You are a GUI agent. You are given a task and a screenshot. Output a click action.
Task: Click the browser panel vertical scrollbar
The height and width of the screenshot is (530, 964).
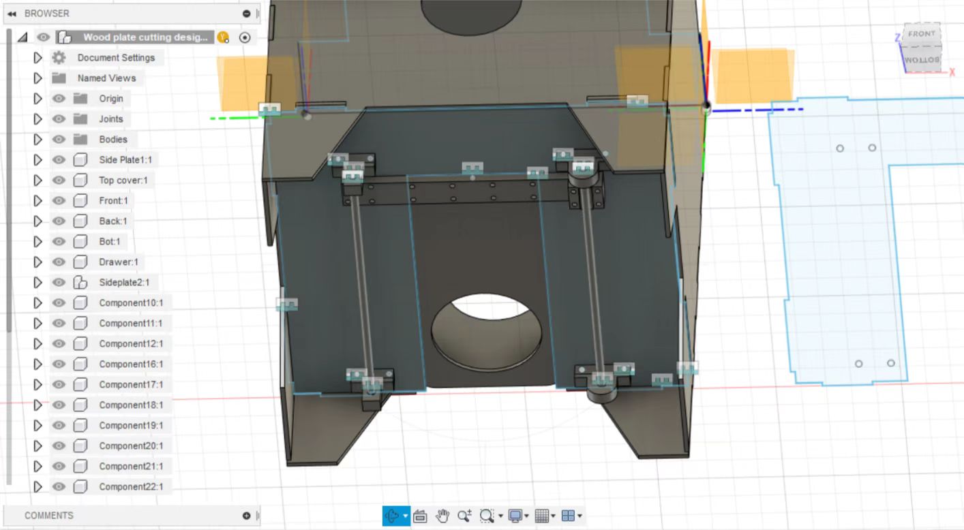8,181
